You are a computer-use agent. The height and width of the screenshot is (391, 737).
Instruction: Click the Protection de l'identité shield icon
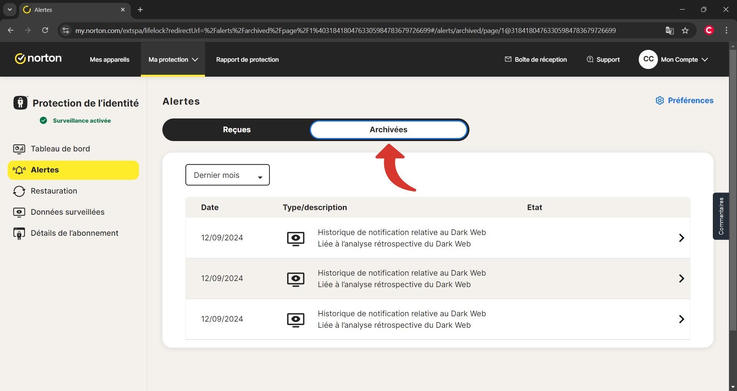click(20, 103)
